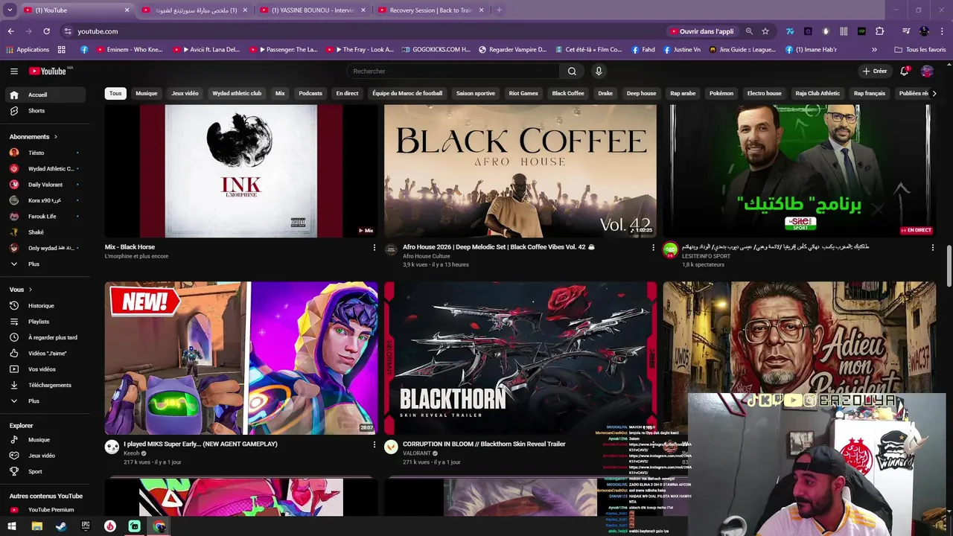Select the Black Coffee filter chip
This screenshot has height=536, width=953.
[568, 94]
